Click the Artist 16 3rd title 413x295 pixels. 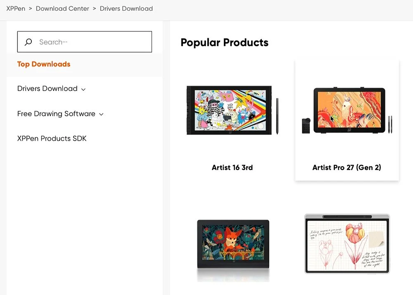[x=232, y=167]
